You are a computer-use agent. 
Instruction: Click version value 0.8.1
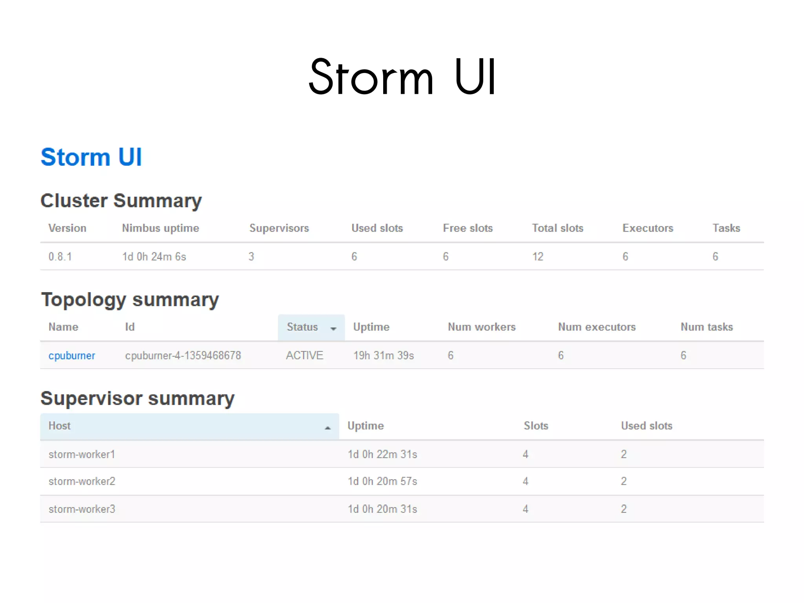pyautogui.click(x=60, y=257)
